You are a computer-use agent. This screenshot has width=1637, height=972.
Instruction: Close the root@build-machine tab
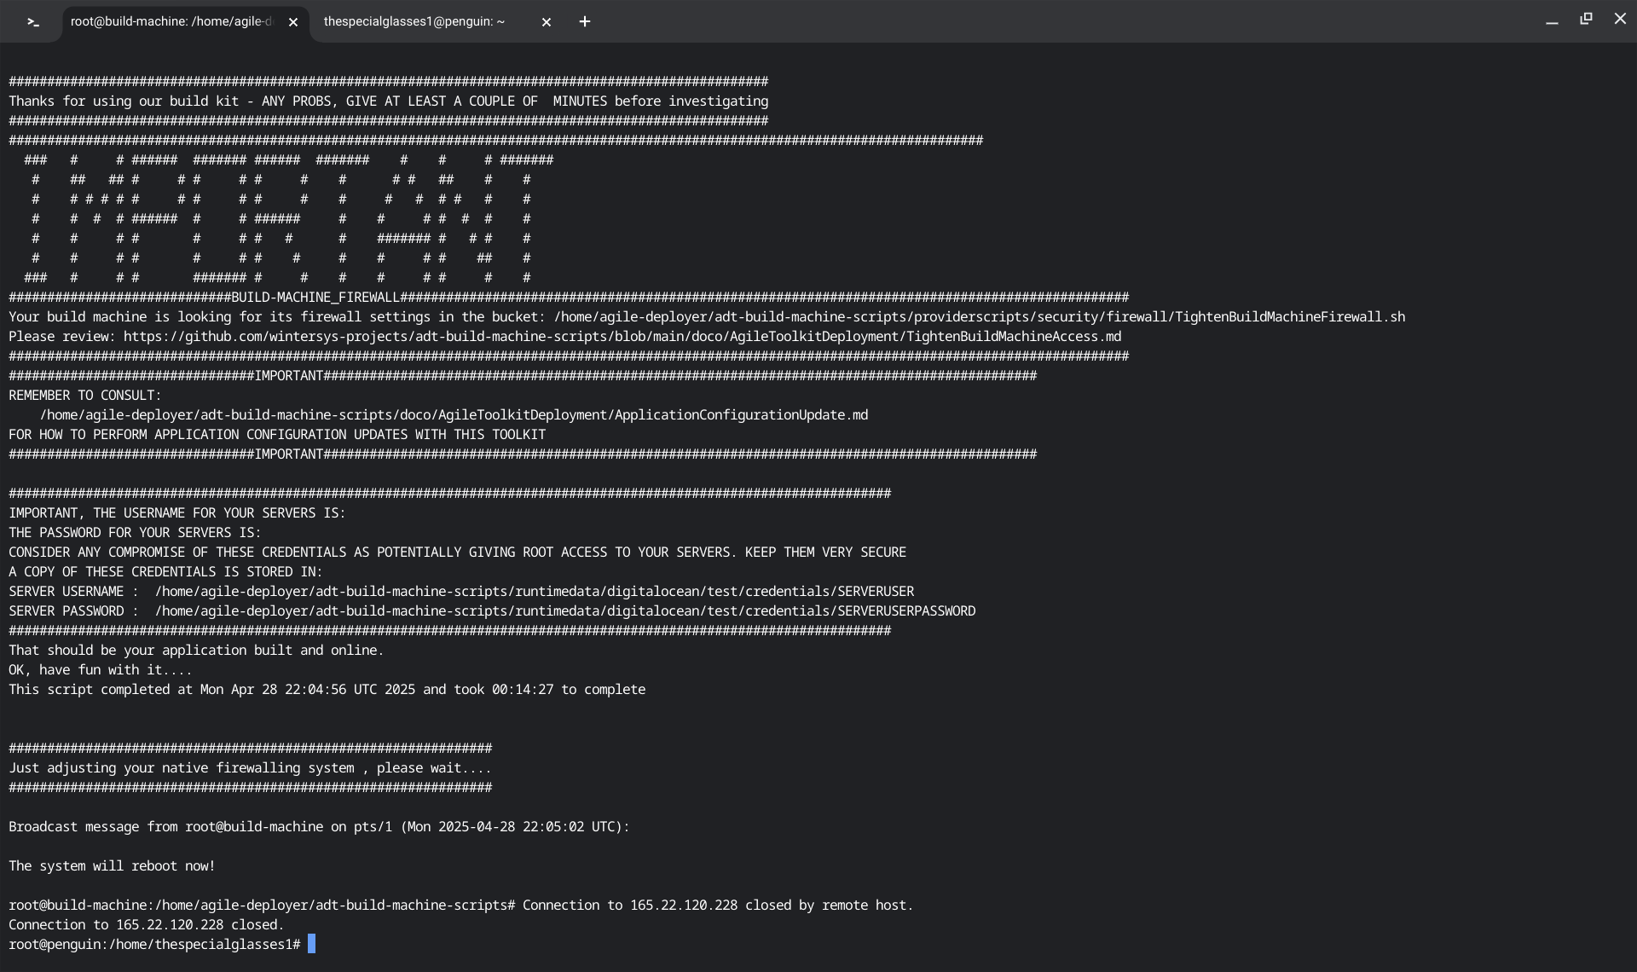point(293,22)
